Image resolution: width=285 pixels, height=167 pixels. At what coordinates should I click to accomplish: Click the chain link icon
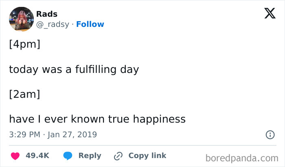(x=118, y=156)
